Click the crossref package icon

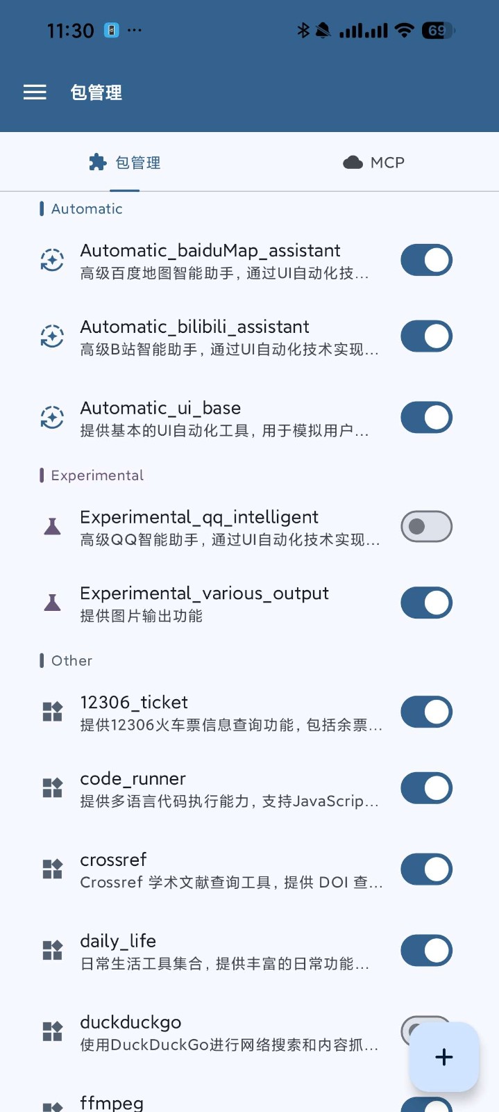(x=51, y=869)
